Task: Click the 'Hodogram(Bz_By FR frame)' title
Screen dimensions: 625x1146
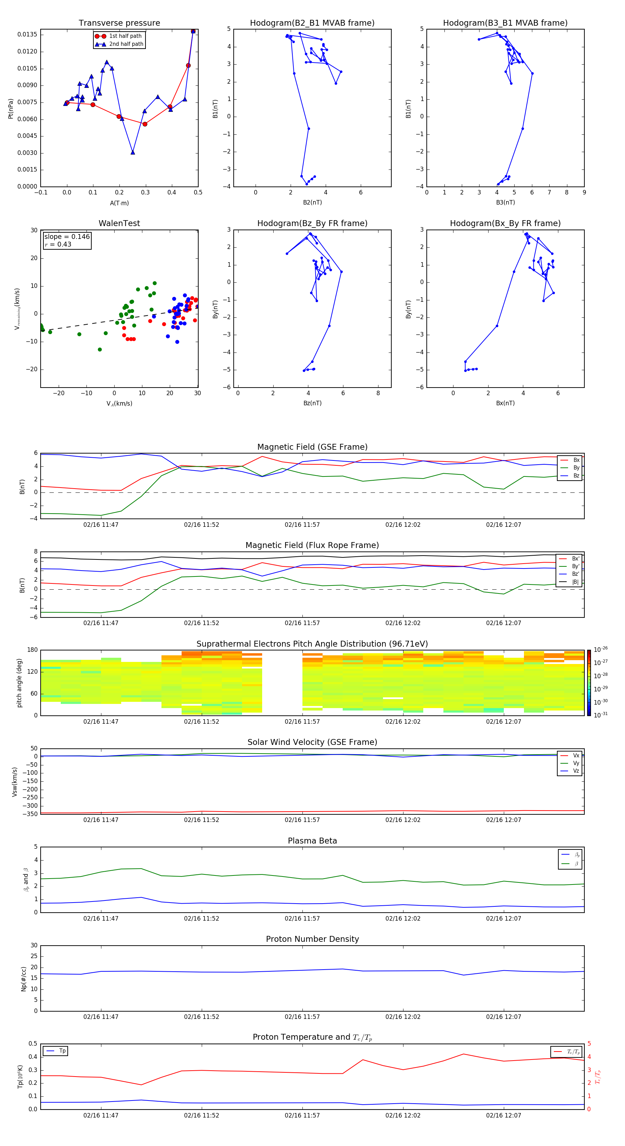Action: pyautogui.click(x=312, y=223)
